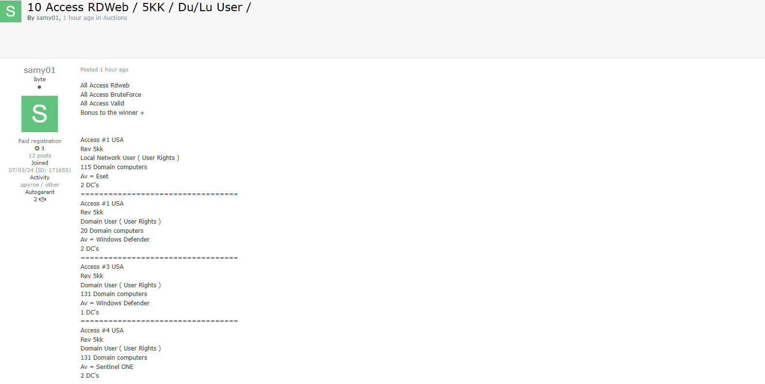Click the 'Bonus to the winner +' line
The width and height of the screenshot is (765, 384).
(x=112, y=113)
